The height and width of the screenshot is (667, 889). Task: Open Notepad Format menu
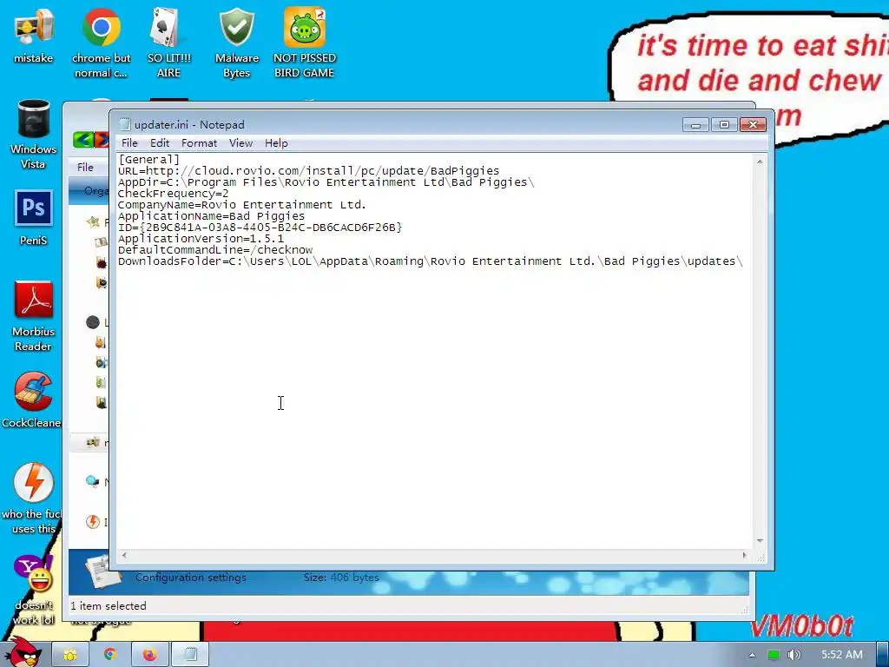(199, 143)
